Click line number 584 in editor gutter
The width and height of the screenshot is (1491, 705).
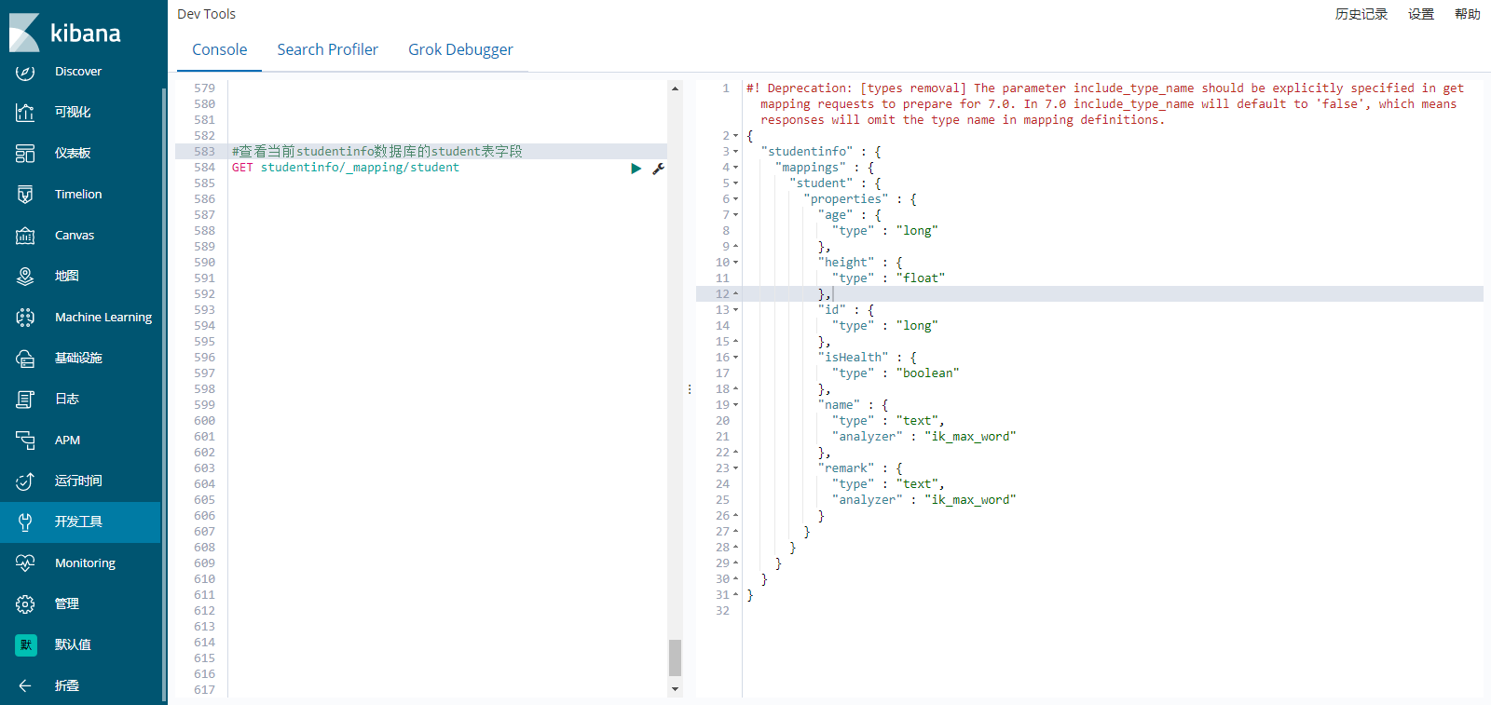[204, 168]
